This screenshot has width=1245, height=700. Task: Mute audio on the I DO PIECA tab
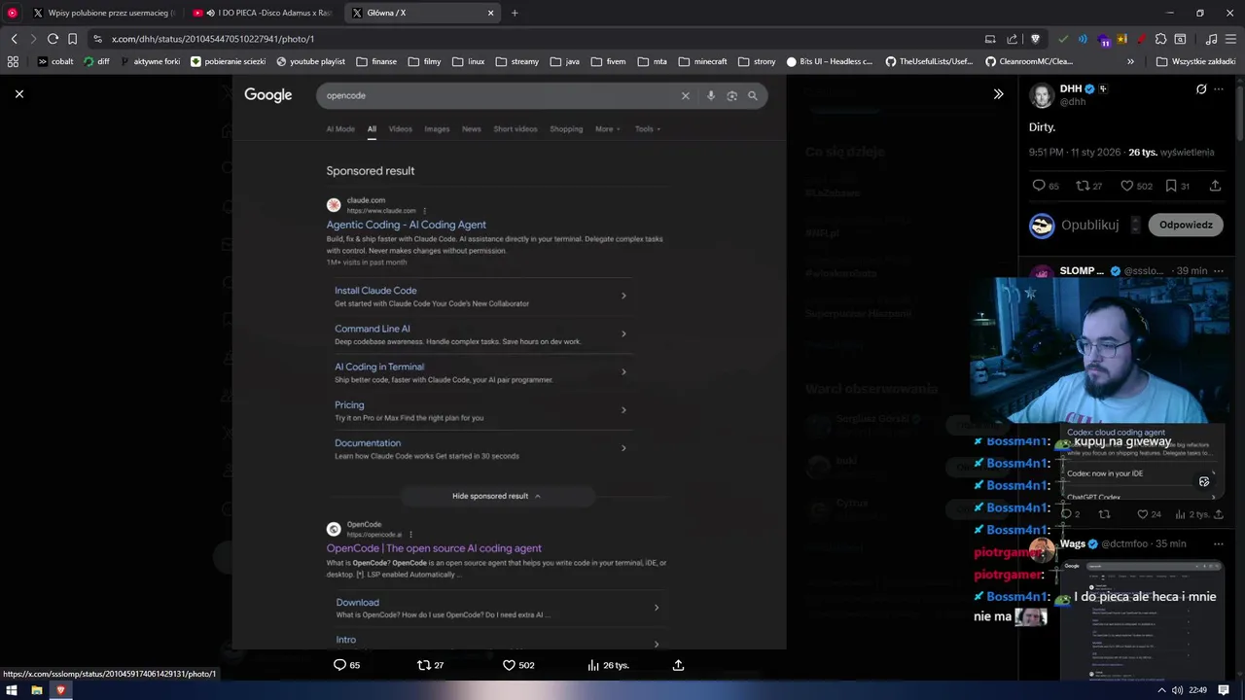(210, 13)
